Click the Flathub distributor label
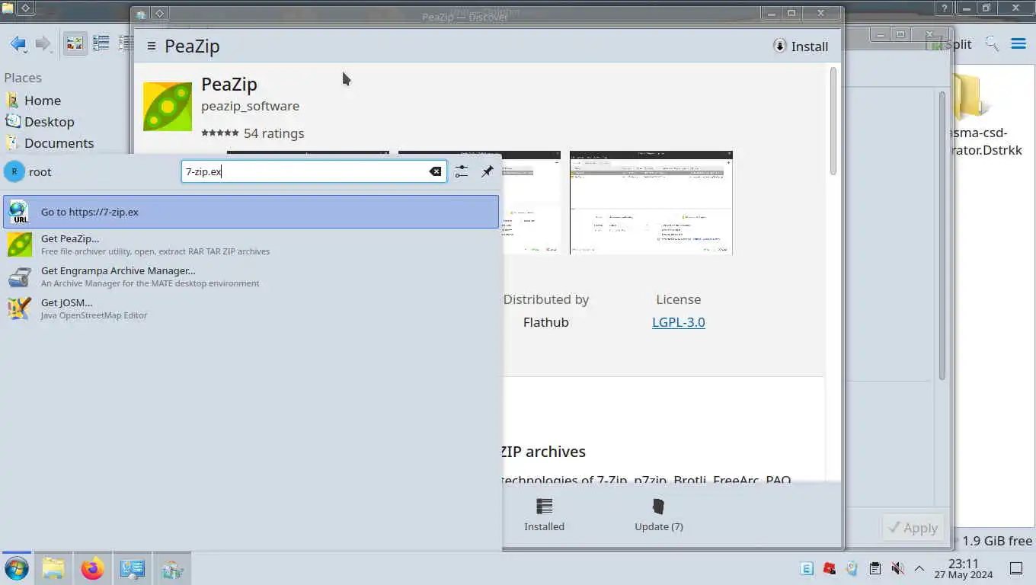Viewport: 1036px width, 585px height. pos(545,322)
